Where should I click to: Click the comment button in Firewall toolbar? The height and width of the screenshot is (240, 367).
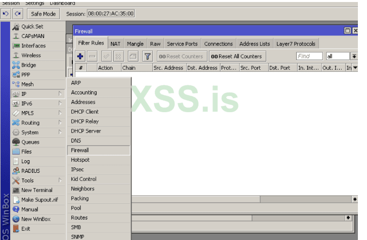[133, 56]
